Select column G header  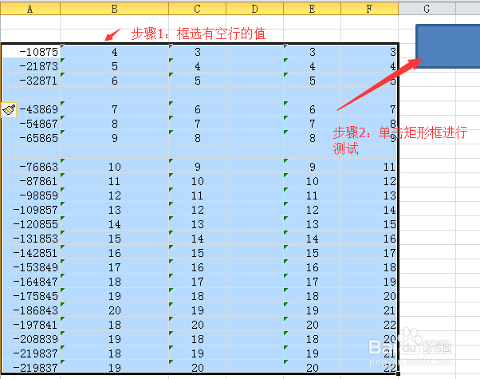[x=427, y=9]
